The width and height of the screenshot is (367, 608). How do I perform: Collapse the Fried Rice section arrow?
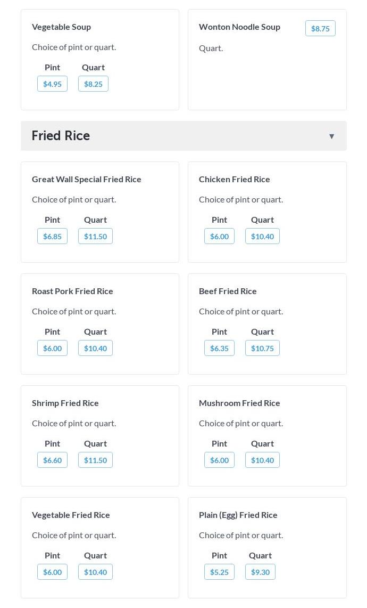coord(331,136)
